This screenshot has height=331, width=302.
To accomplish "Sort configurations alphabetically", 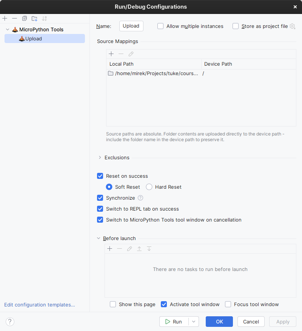I will click(44, 18).
